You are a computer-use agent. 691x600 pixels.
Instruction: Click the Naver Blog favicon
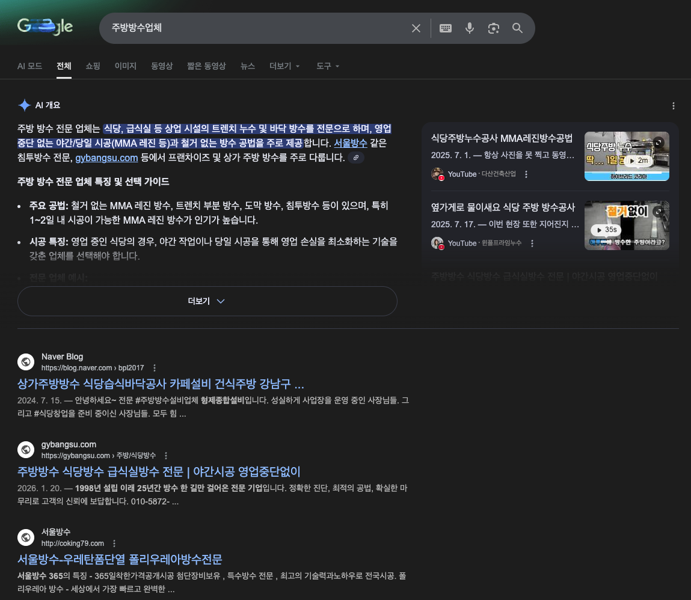[26, 361]
